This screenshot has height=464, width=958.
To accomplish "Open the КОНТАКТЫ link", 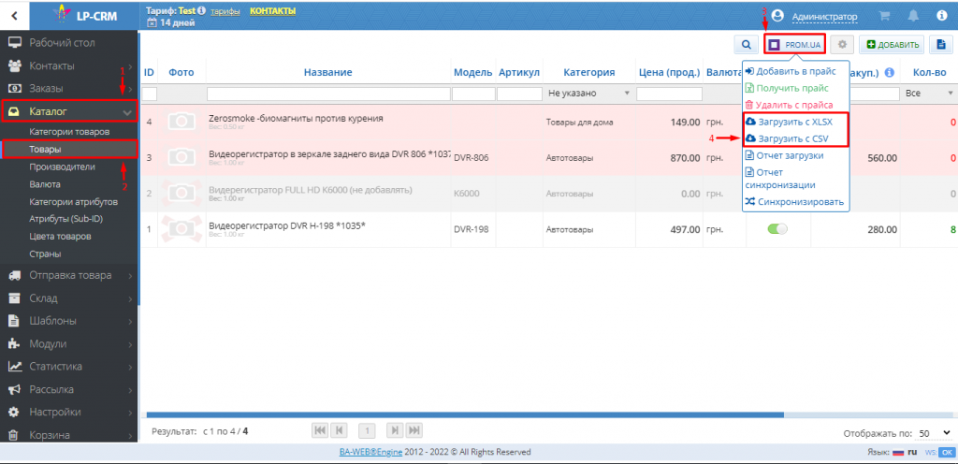I will point(272,11).
